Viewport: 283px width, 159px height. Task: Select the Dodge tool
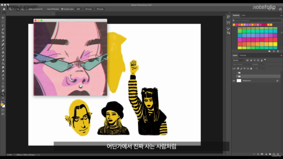pyautogui.click(x=3, y=71)
